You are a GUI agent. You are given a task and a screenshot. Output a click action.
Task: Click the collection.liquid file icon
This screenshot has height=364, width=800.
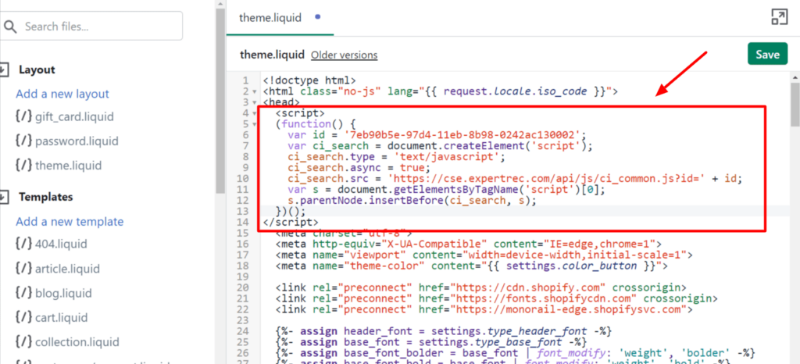click(x=23, y=341)
